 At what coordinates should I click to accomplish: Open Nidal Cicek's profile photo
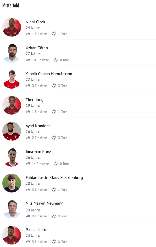tap(12, 27)
